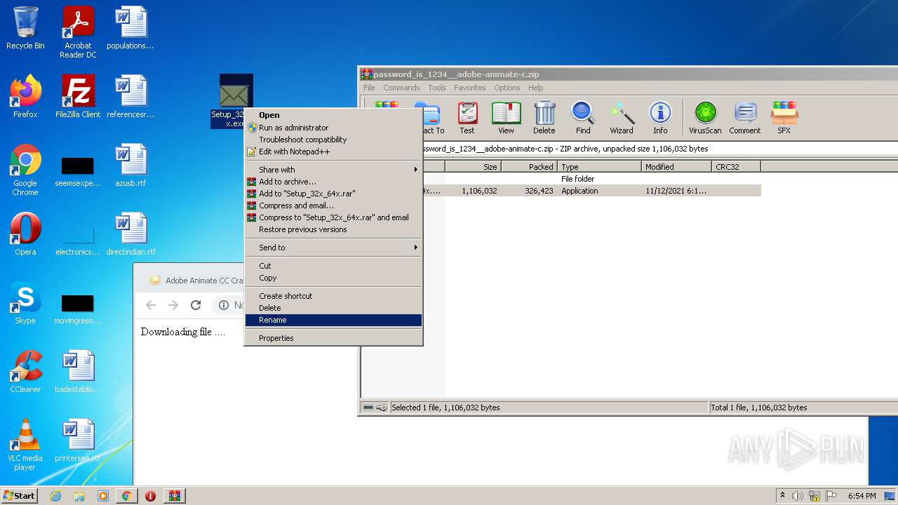This screenshot has height=505, width=898.
Task: Sort WinRAR list by CRC32 column
Action: (x=736, y=167)
